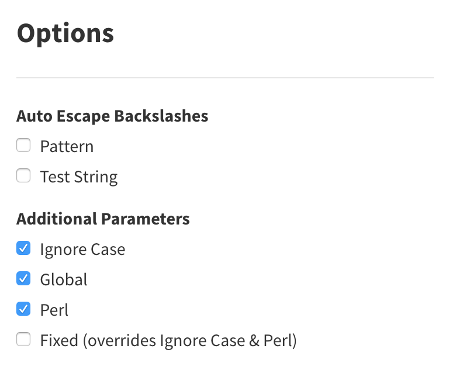Viewport: 449px width, 373px height.
Task: Click "Ignore Case & Perl)" in the Fixed label
Action: 228,340
